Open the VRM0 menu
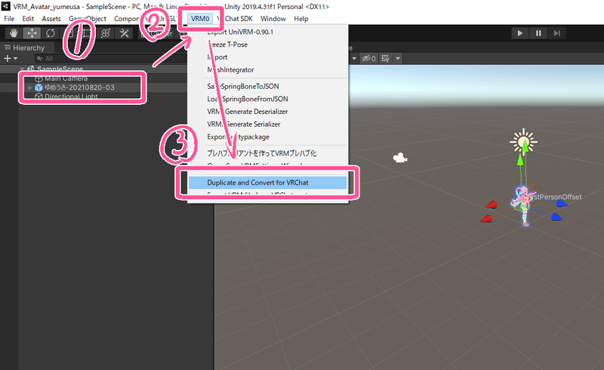 coord(200,18)
